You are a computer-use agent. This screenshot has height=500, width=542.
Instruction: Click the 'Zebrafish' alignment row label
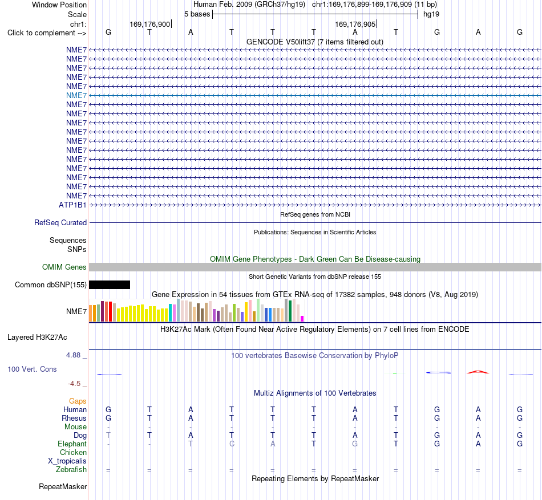point(71,470)
